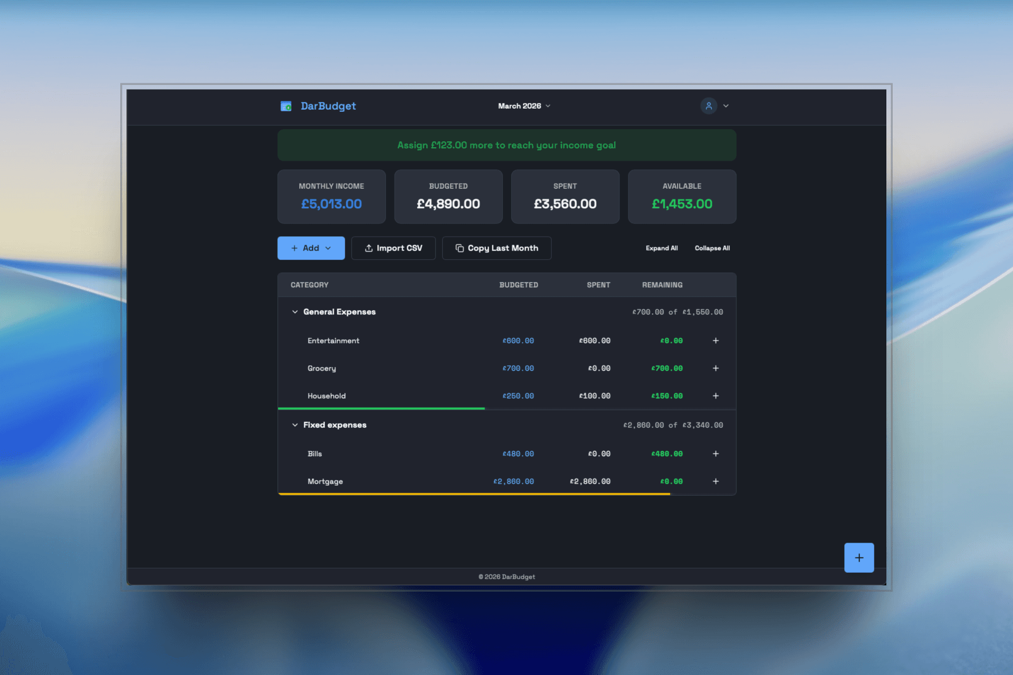The height and width of the screenshot is (675, 1013).
Task: Click plus icon on Entertainment row
Action: coord(715,341)
